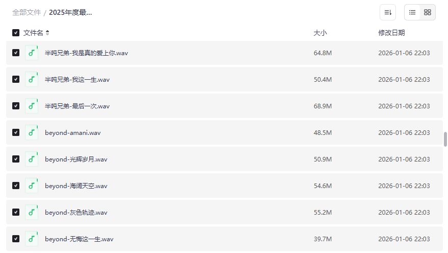Open file beyond-光辉岁月.wav
Image resolution: width=448 pixels, height=253 pixels.
(x=76, y=159)
